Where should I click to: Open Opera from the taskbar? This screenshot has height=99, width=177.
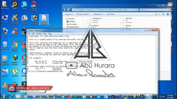point(120,97)
